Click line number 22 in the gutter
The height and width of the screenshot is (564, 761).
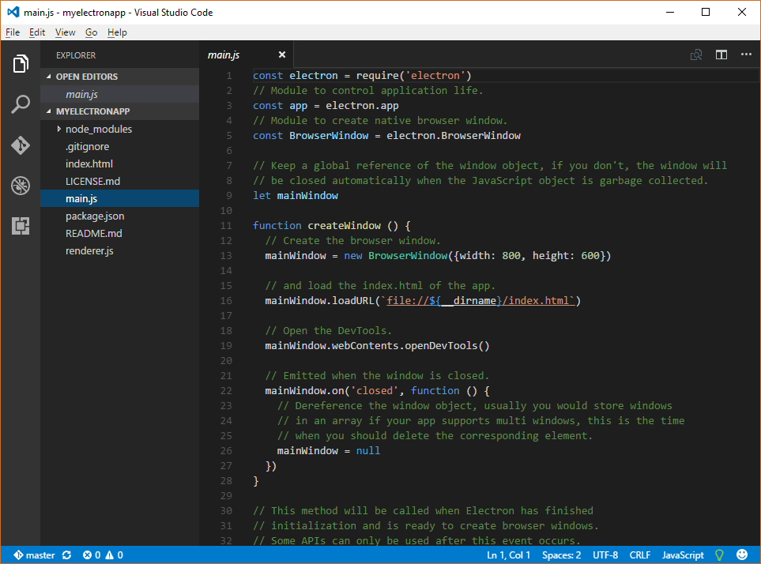[226, 391]
